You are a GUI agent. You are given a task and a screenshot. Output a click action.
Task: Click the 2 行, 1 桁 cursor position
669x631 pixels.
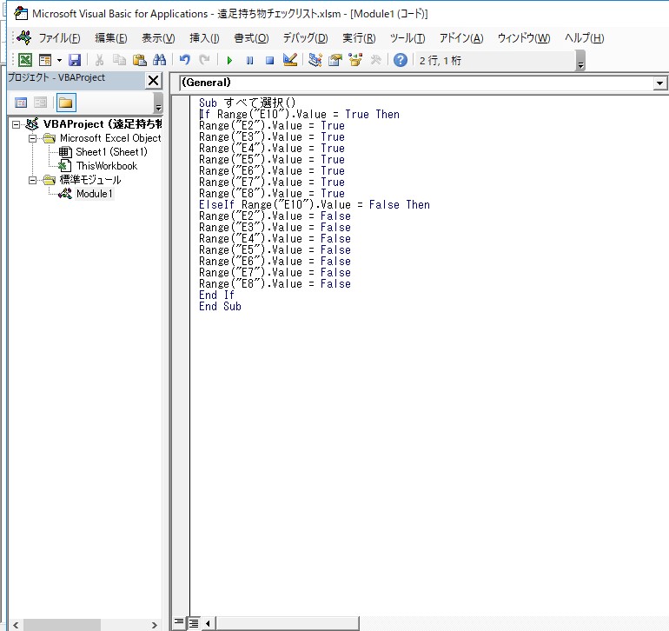pyautogui.click(x=440, y=61)
